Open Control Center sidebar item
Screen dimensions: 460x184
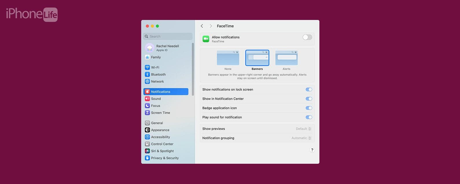[x=162, y=144]
